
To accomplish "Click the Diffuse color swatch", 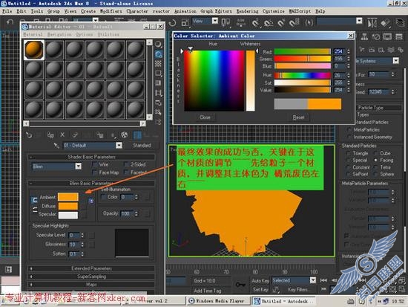I will pos(68,206).
